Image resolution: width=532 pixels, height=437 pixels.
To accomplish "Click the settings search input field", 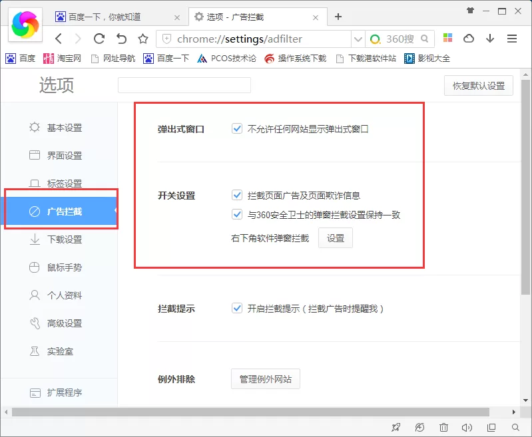I will 184,85.
